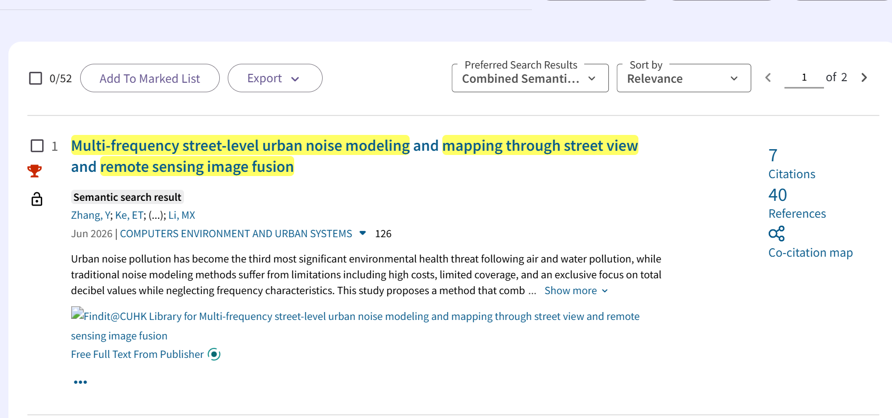This screenshot has width=892, height=418.
Task: Go to next results page arrow
Action: tap(864, 77)
